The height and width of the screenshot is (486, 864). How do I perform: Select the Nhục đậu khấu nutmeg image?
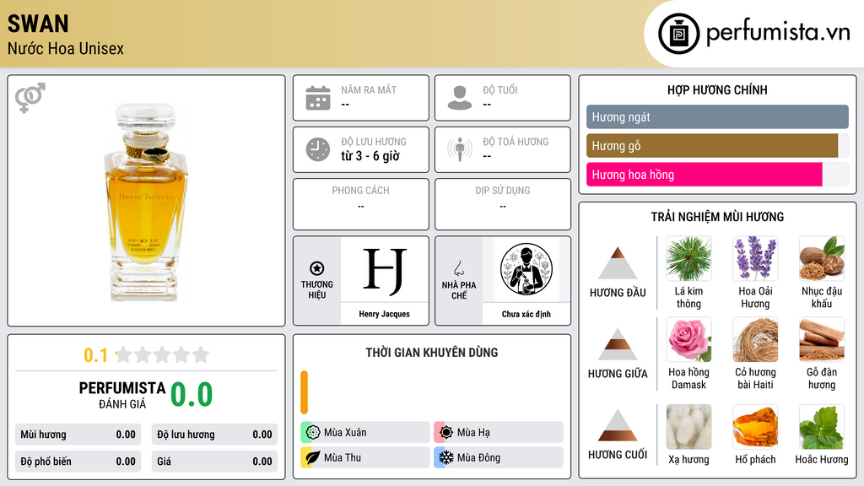822,259
